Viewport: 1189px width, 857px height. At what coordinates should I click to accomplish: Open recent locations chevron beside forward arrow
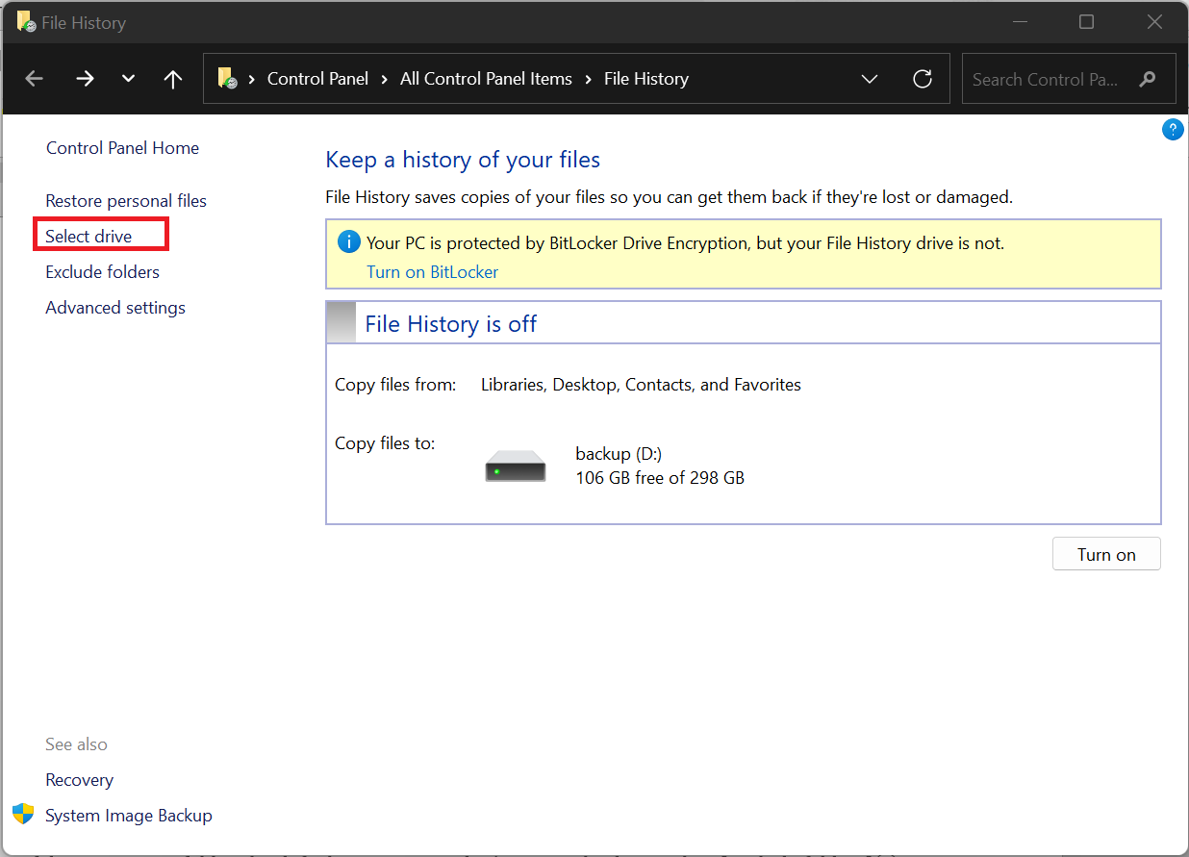pos(128,79)
